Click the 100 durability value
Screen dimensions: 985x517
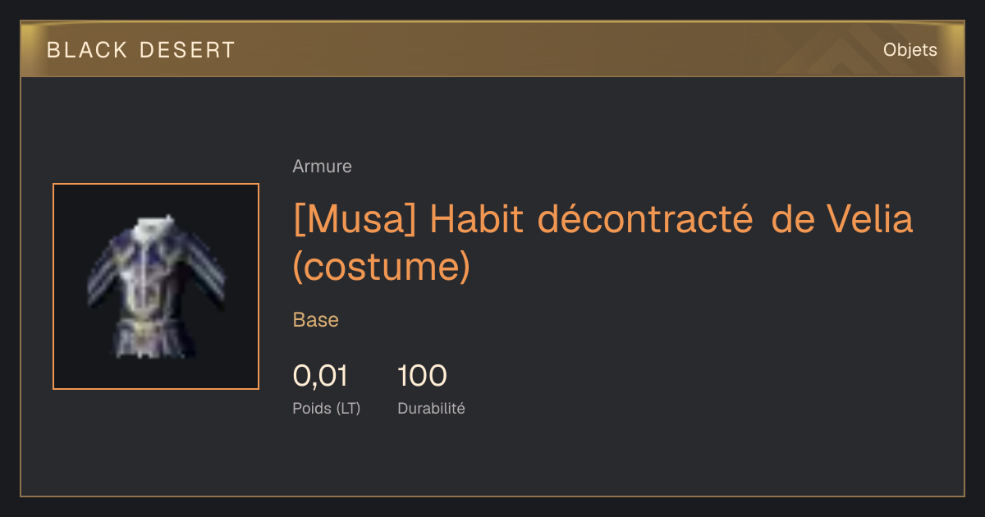(422, 376)
